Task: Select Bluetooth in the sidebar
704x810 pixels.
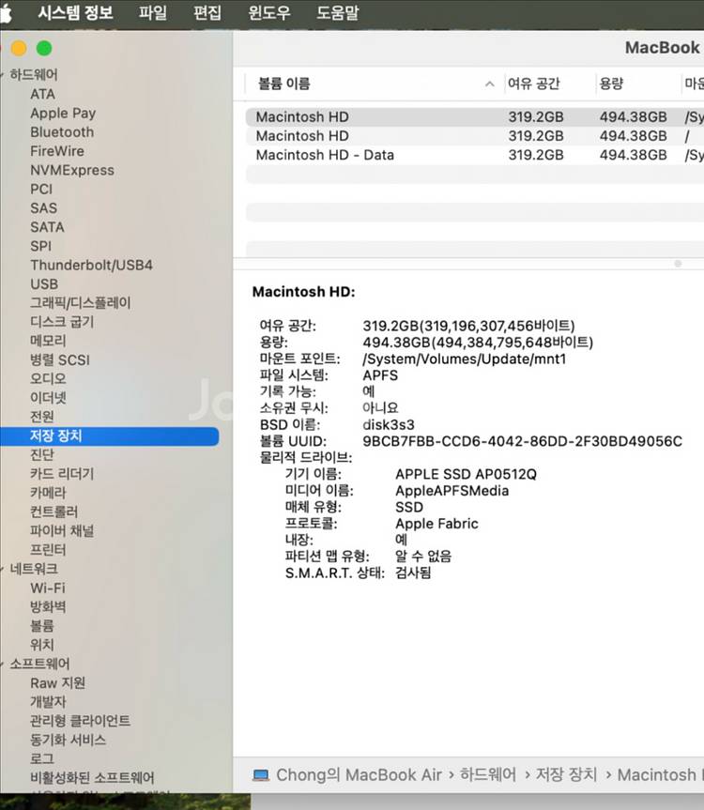Action: coord(62,132)
